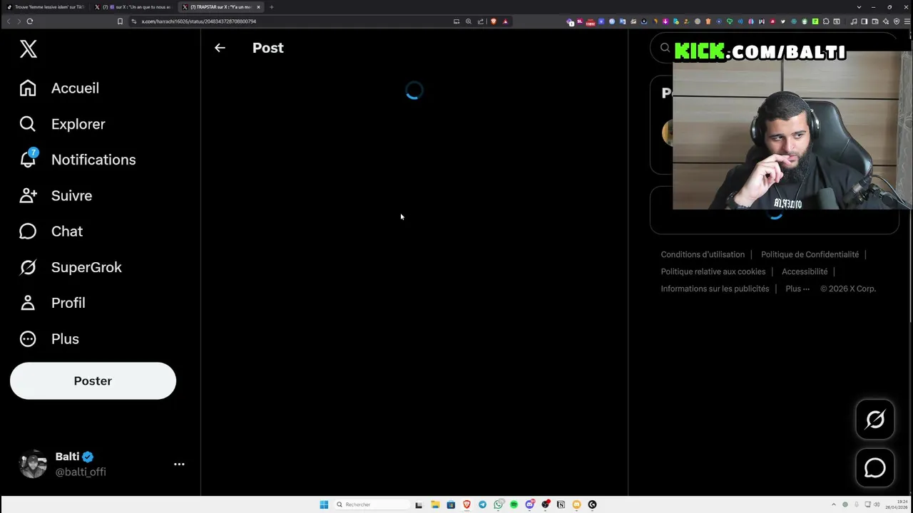Reload the current page
The height and width of the screenshot is (513, 913).
click(30, 21)
